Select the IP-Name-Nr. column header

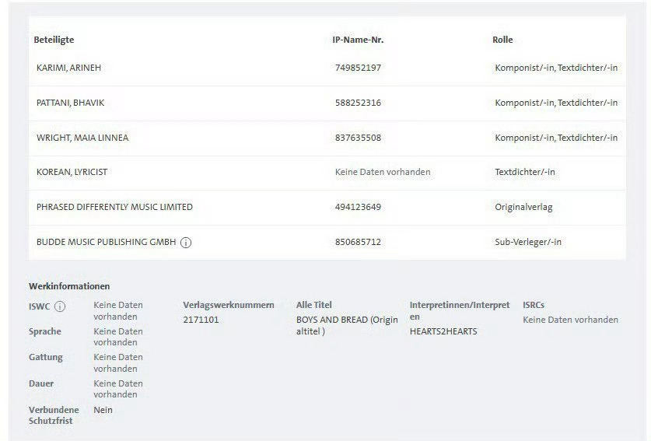(x=358, y=40)
